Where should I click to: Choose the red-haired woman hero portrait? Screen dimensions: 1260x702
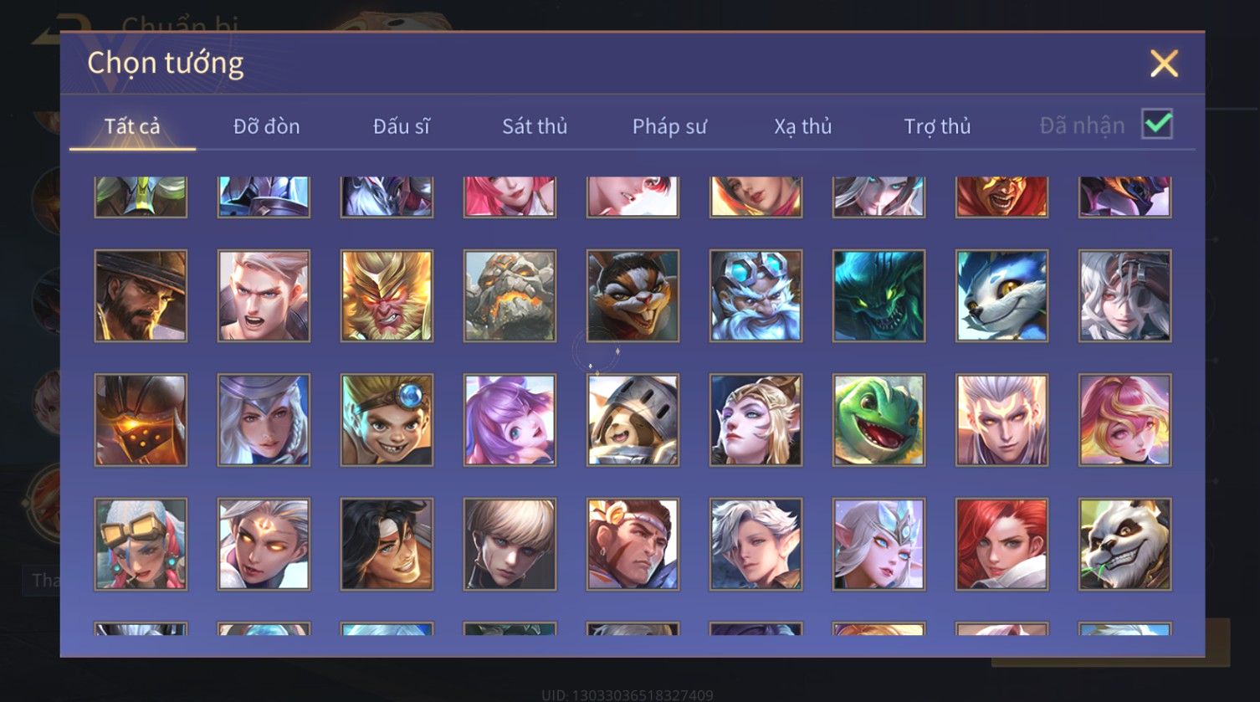(x=1001, y=544)
